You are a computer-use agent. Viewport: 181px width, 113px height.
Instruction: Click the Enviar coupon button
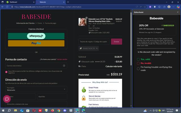[x=117, y=42]
